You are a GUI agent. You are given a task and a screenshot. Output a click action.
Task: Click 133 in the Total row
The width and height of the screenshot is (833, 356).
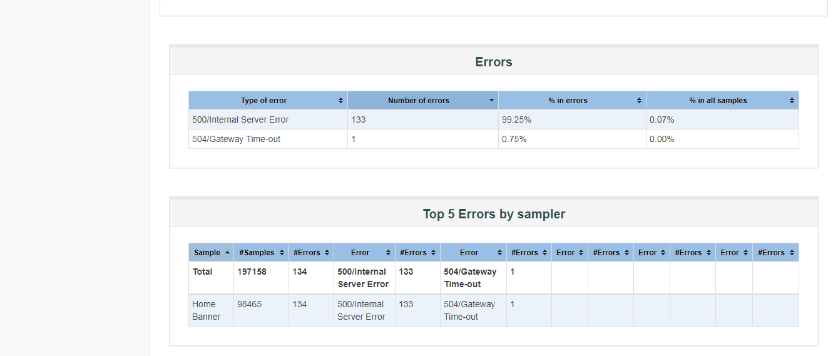point(406,272)
